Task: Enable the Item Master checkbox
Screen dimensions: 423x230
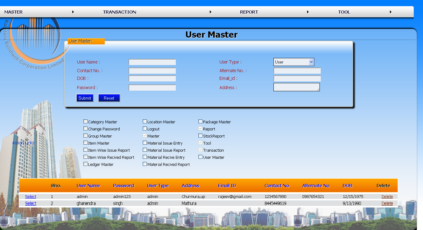Action: 85,142
